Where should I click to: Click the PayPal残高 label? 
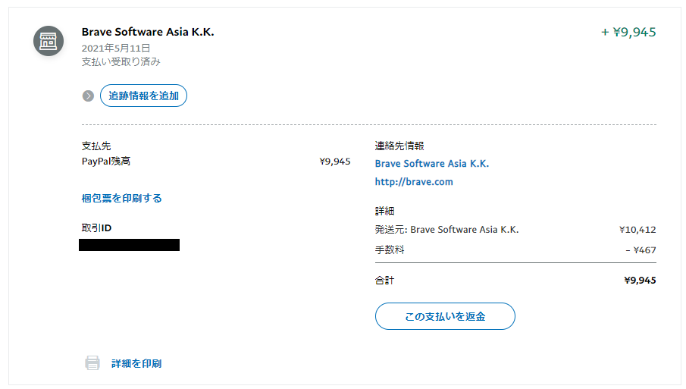pyautogui.click(x=106, y=162)
